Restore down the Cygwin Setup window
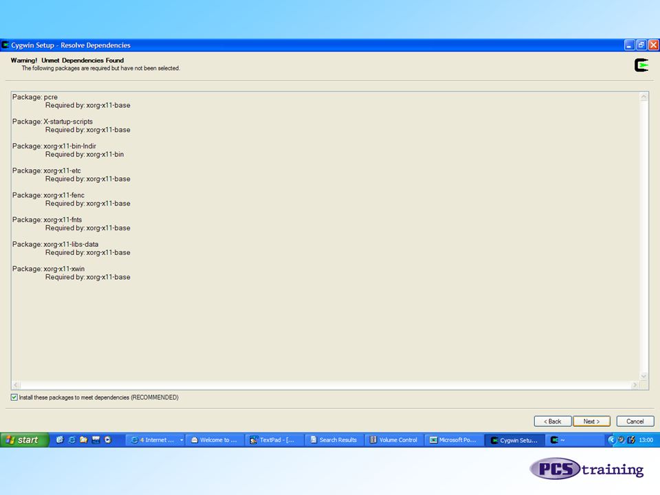The image size is (660, 495). (x=641, y=45)
